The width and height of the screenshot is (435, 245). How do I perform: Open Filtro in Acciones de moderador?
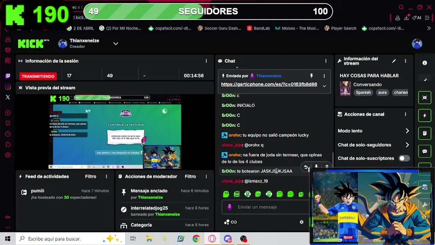(x=190, y=176)
